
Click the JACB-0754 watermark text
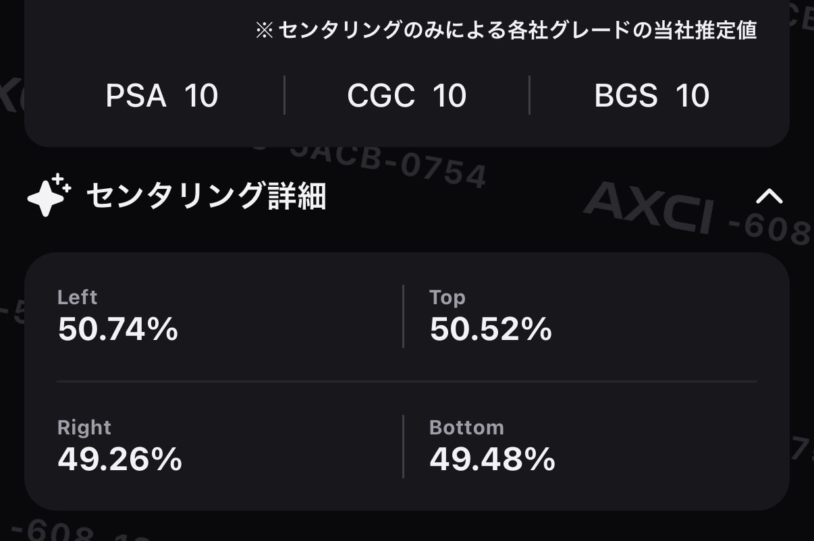[x=388, y=164]
